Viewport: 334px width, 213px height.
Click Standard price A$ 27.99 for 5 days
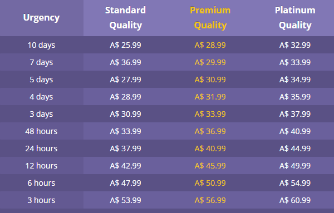click(125, 80)
